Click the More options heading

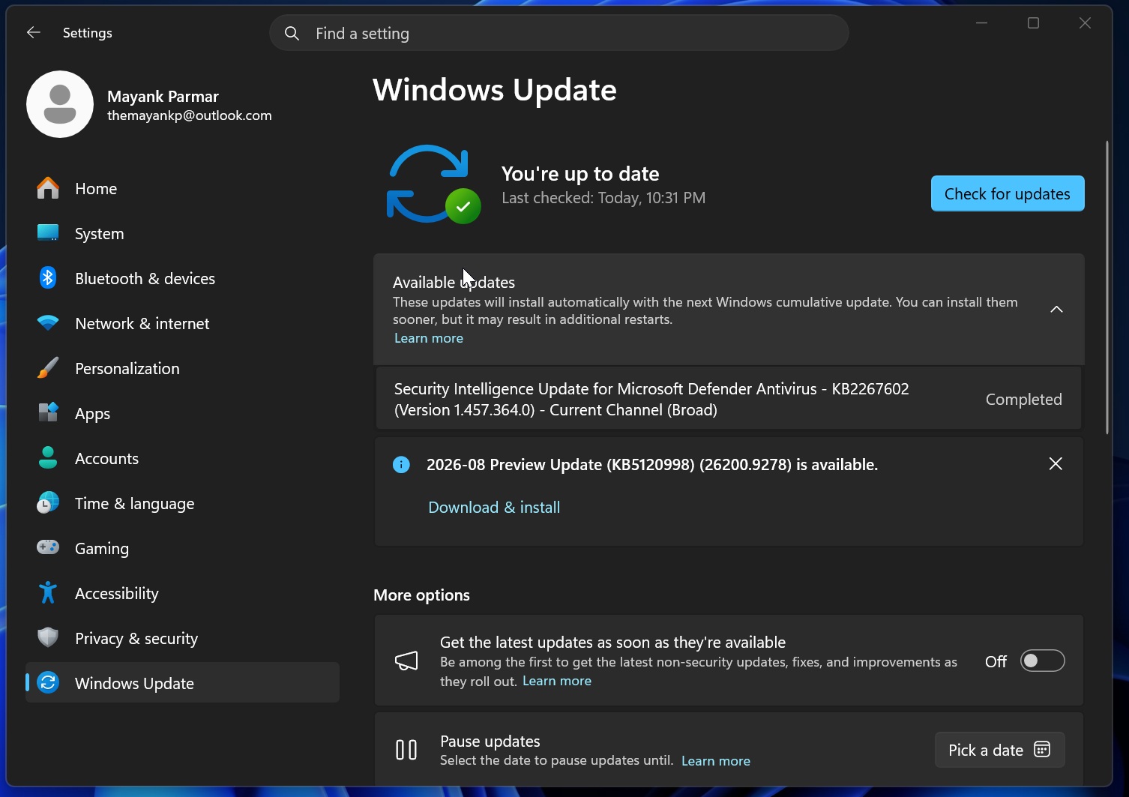(x=421, y=595)
